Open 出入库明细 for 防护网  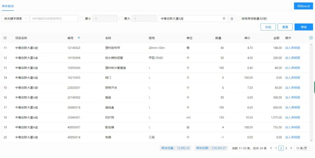pos(293,118)
